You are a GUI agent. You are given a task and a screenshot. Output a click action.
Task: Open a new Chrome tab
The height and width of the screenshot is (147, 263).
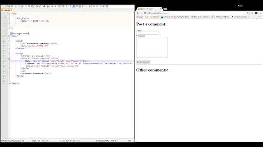(165, 9)
